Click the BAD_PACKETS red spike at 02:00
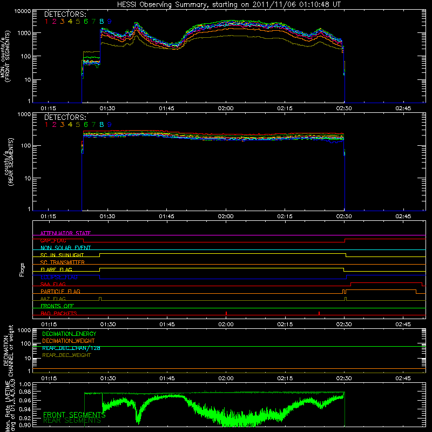Image resolution: width=432 pixels, height=432 pixels. coord(226,313)
